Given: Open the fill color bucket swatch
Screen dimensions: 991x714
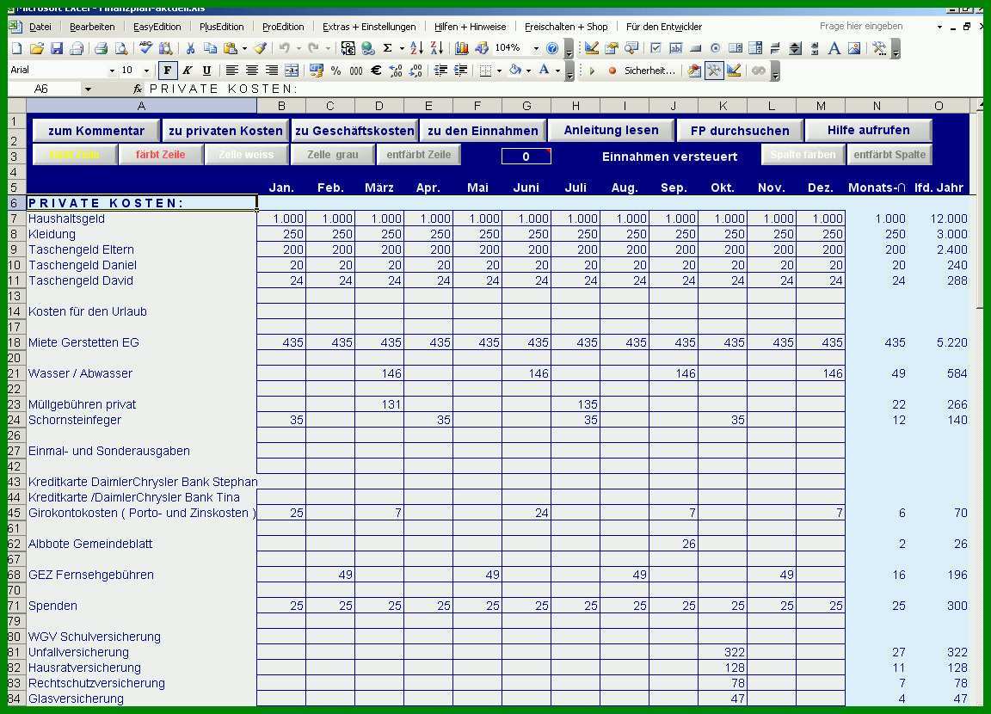Looking at the screenshot, I should (515, 71).
